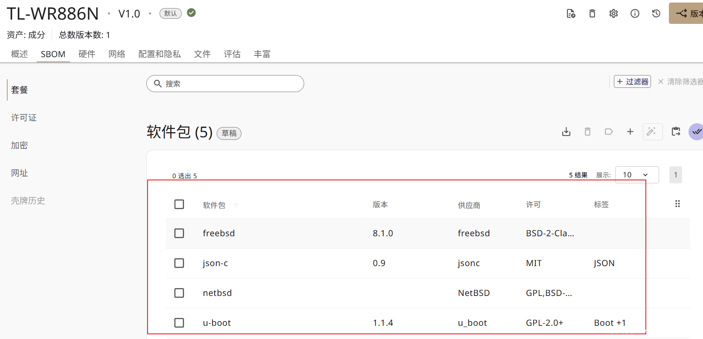
Task: Click the plus icon to add package
Action: [630, 132]
